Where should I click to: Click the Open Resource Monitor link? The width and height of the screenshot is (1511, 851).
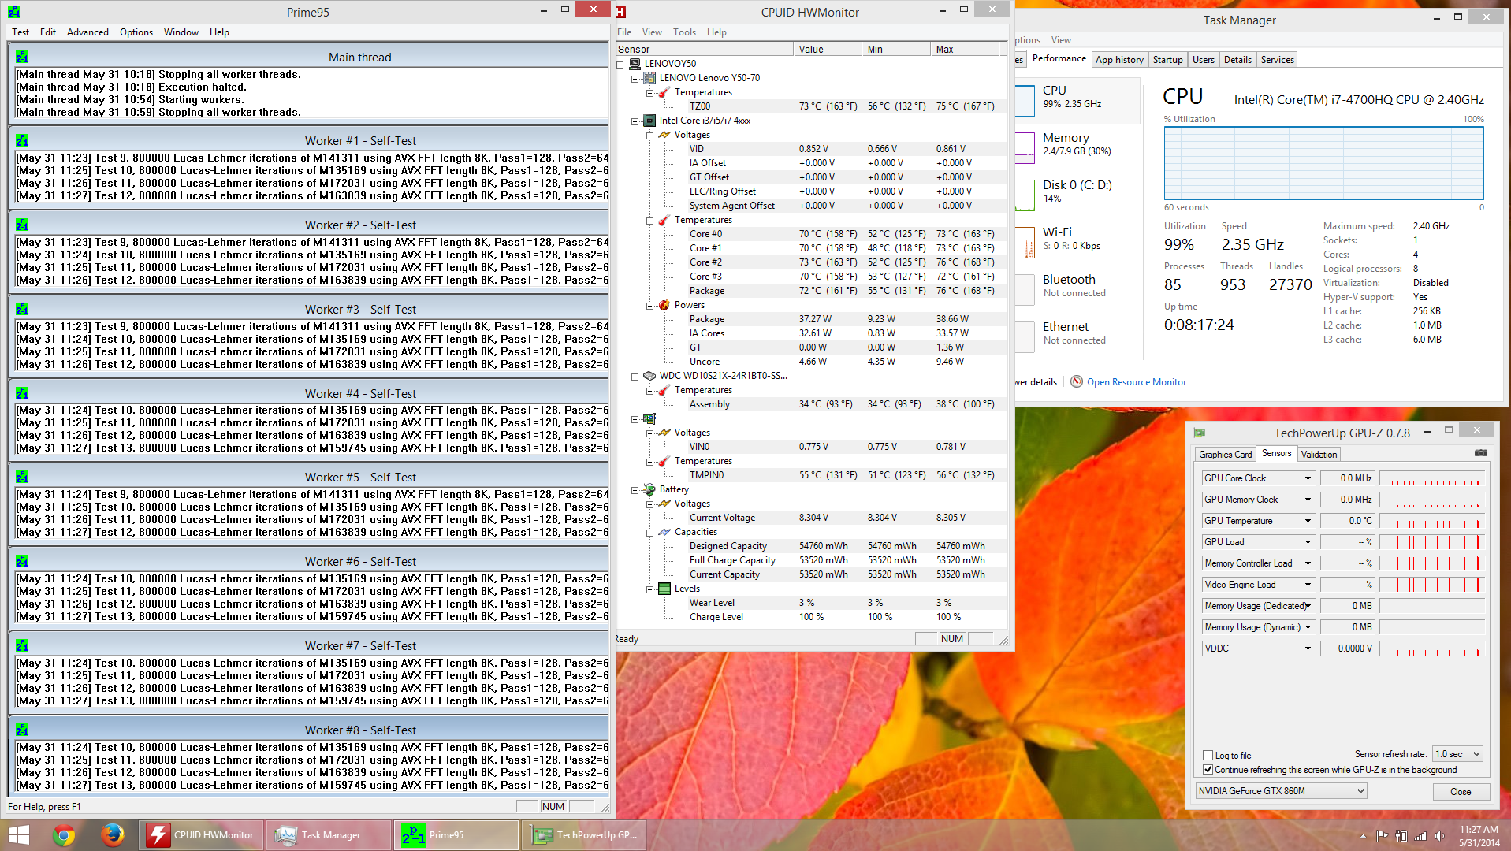[1136, 382]
